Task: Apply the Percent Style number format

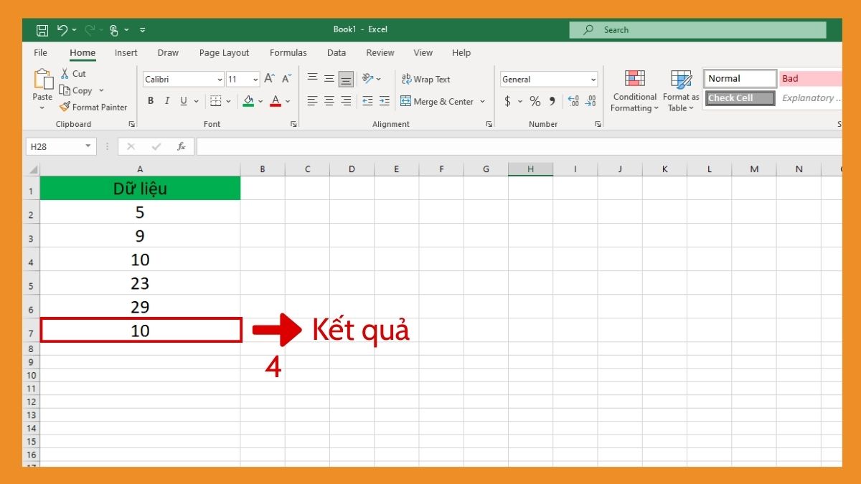Action: tap(535, 102)
